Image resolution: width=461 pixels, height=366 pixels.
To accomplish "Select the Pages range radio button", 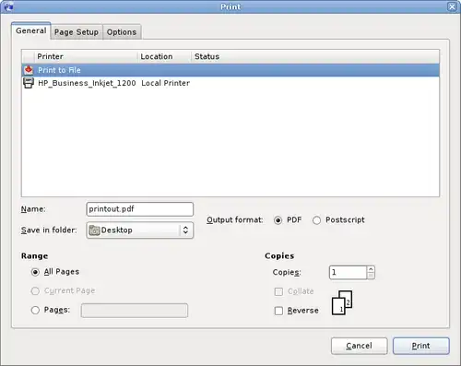I will click(x=35, y=310).
